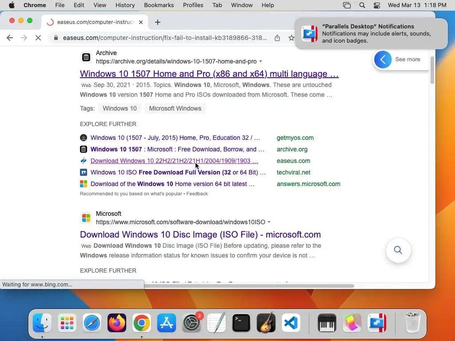Open the Help menu

pyautogui.click(x=267, y=5)
